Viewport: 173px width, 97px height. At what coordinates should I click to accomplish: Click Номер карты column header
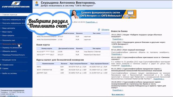click(47, 48)
